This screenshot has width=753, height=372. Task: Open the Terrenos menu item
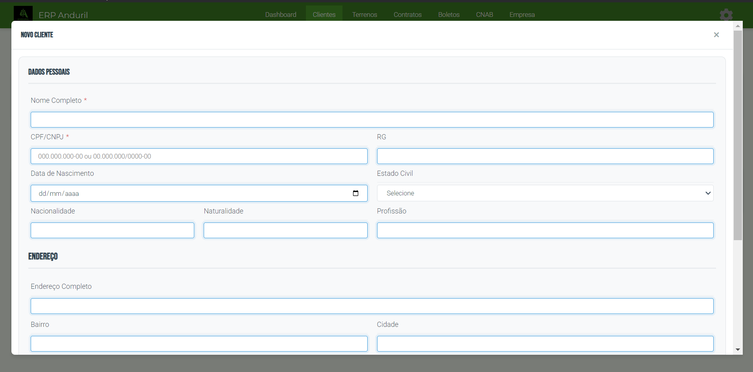(364, 15)
